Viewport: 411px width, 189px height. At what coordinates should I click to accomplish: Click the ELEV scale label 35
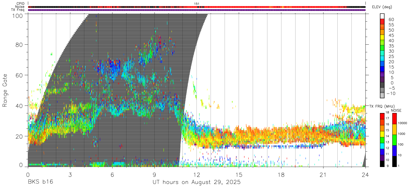pyautogui.click(x=391, y=46)
